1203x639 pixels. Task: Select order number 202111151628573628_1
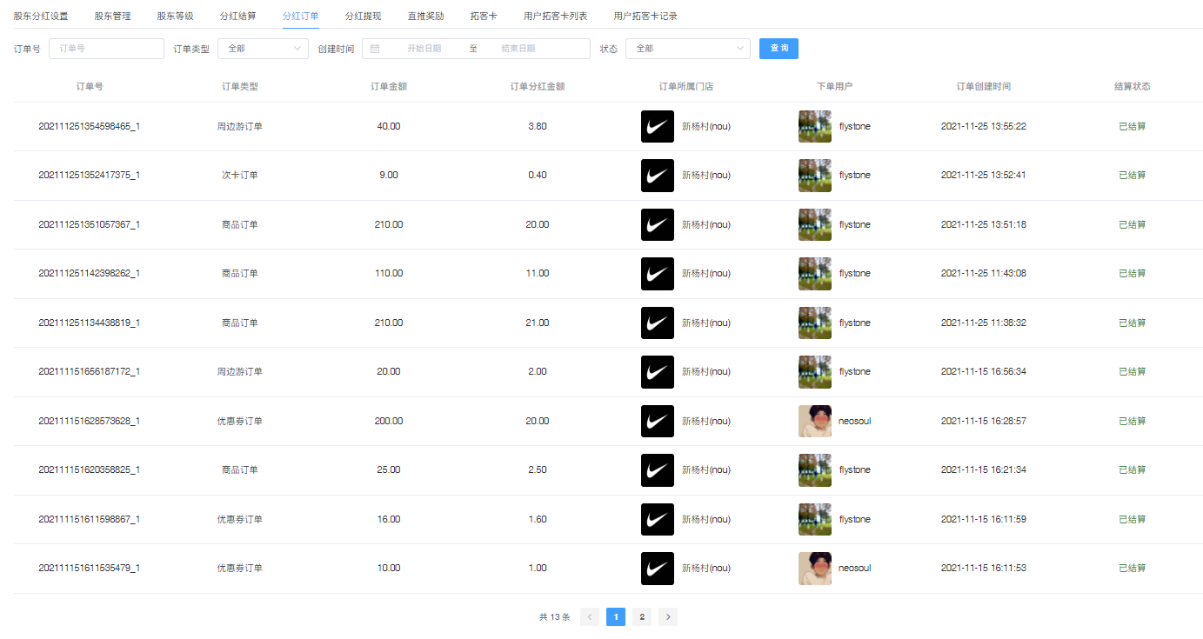click(x=90, y=421)
